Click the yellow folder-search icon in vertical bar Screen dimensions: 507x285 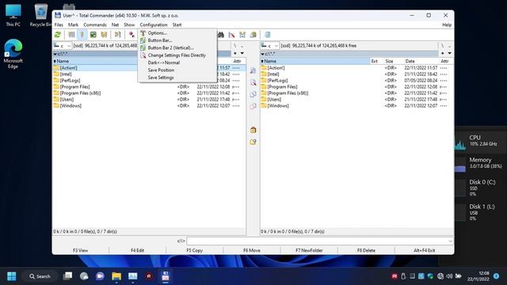(253, 142)
